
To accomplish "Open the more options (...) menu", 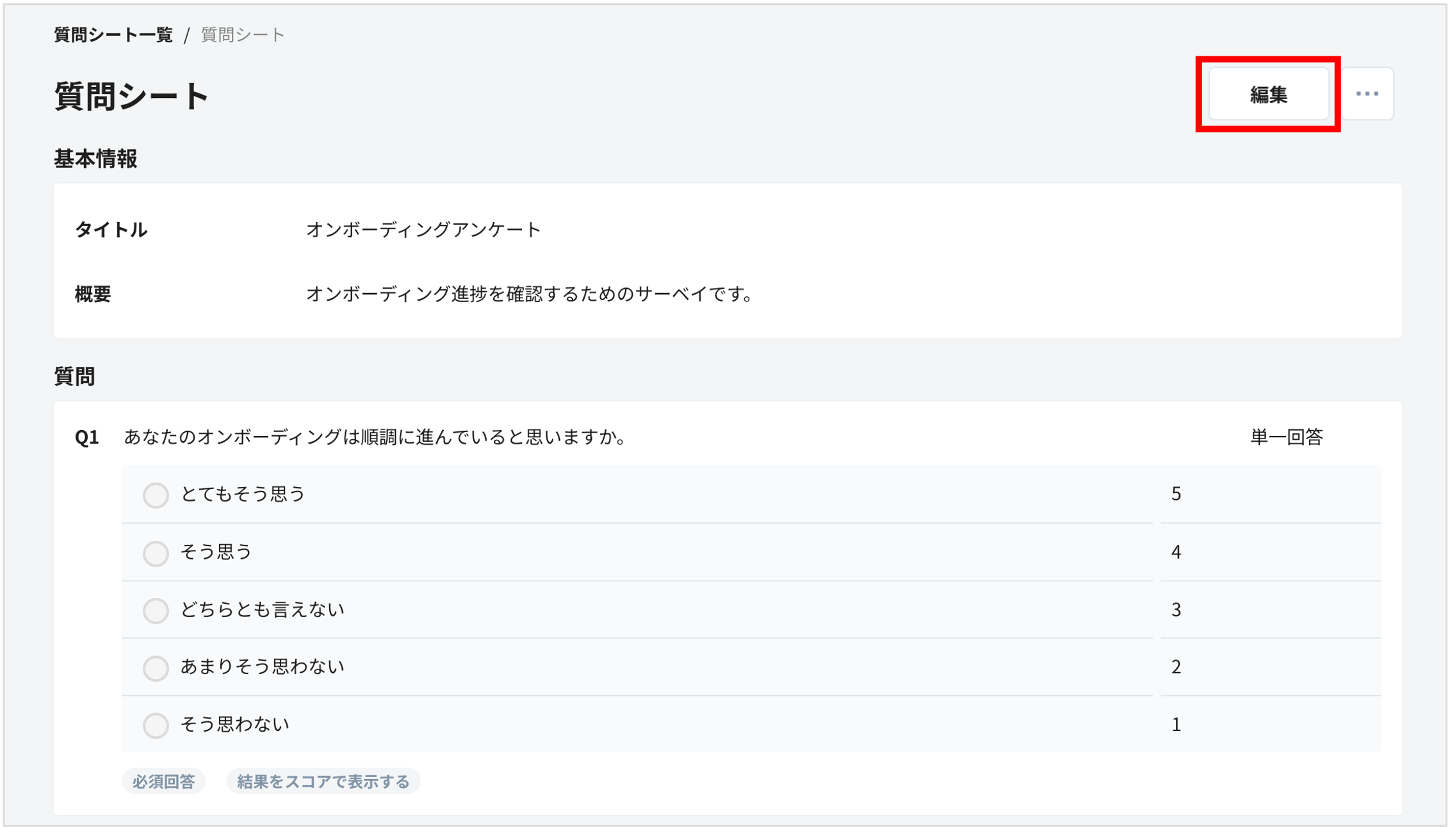I will [1367, 93].
